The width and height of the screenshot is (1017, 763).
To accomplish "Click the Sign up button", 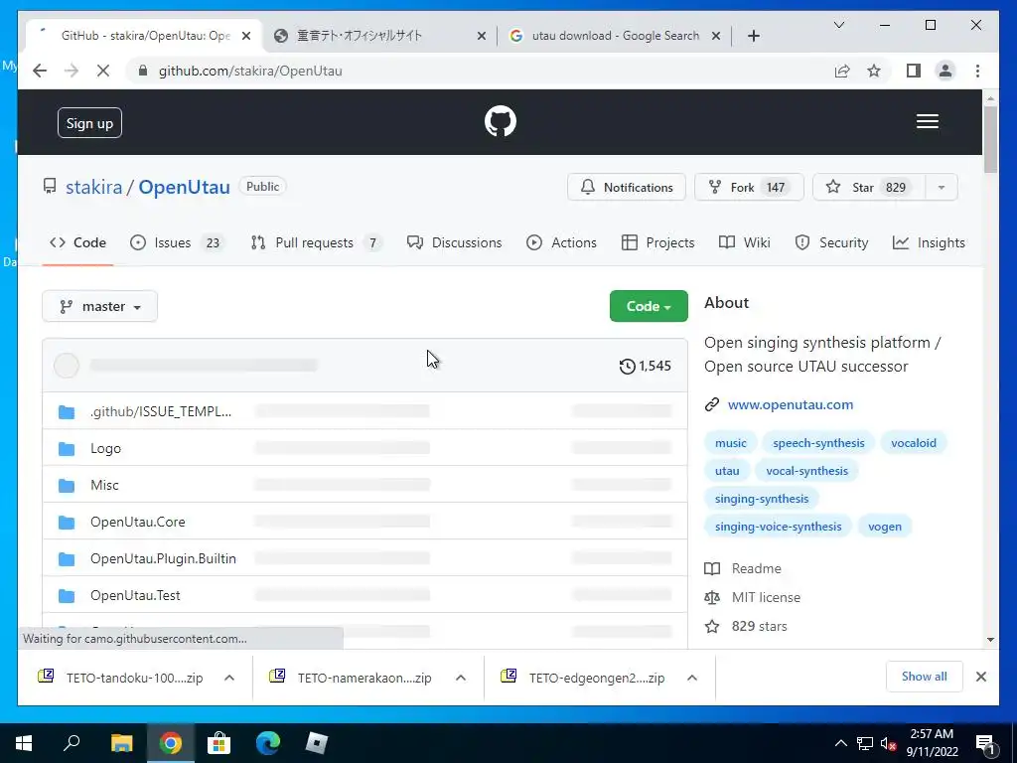I will (89, 123).
